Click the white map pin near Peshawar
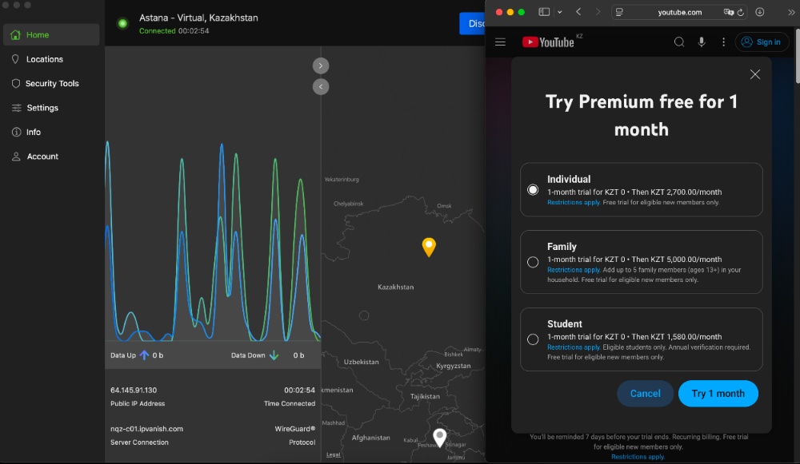800x464 pixels. 440,438
